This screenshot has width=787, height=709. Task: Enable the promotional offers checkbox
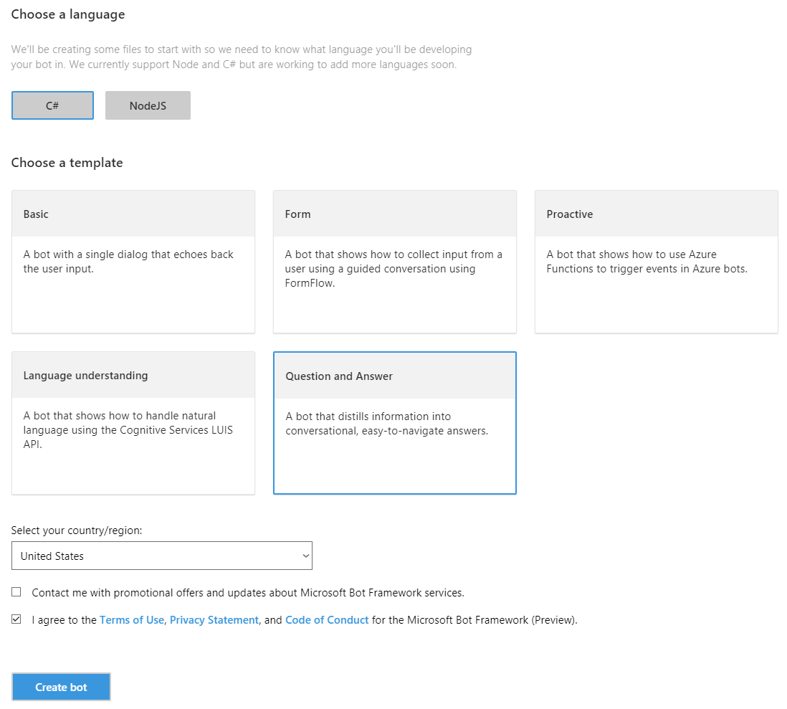[16, 593]
